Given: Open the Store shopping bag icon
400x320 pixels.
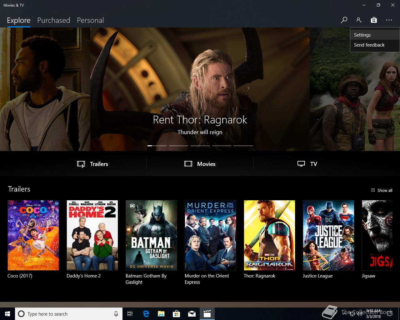Looking at the screenshot, I should pos(374,20).
